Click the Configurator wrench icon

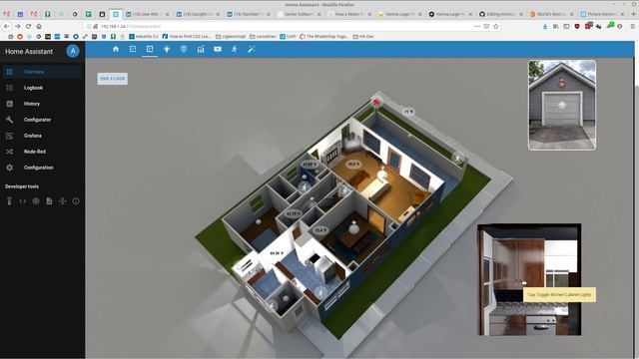tap(9, 120)
